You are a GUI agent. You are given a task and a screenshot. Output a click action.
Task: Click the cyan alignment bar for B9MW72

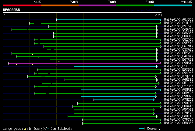tap(118, 97)
